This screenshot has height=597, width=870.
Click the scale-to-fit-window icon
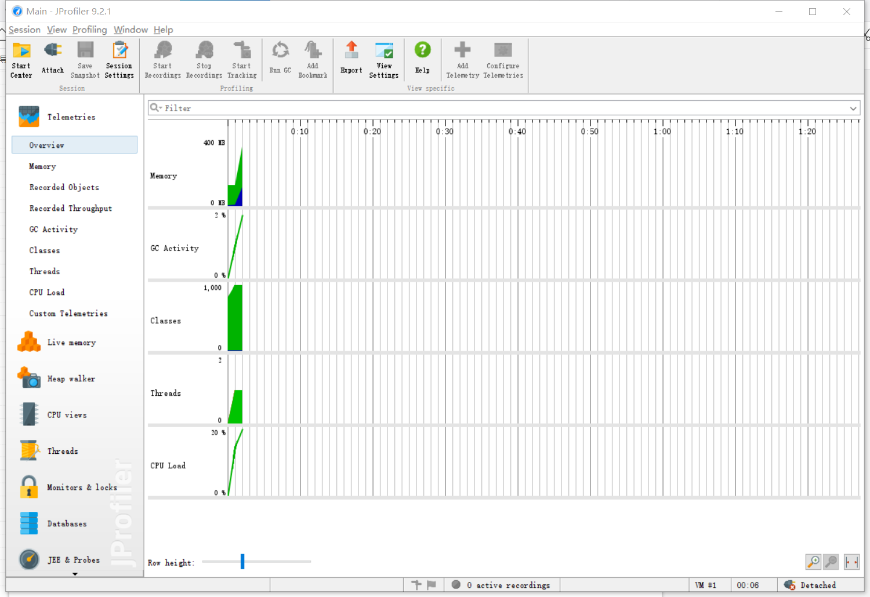851,562
